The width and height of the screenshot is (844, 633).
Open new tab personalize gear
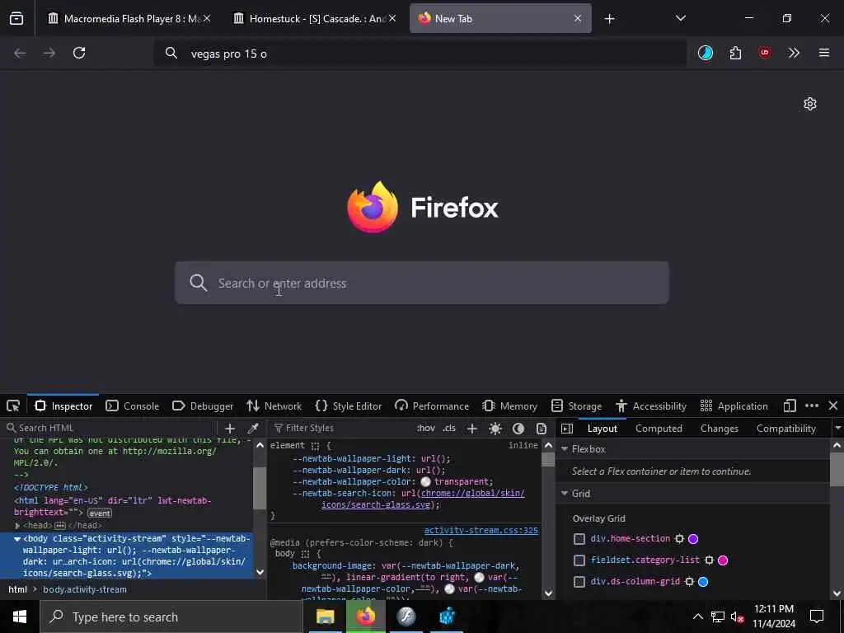(x=810, y=104)
